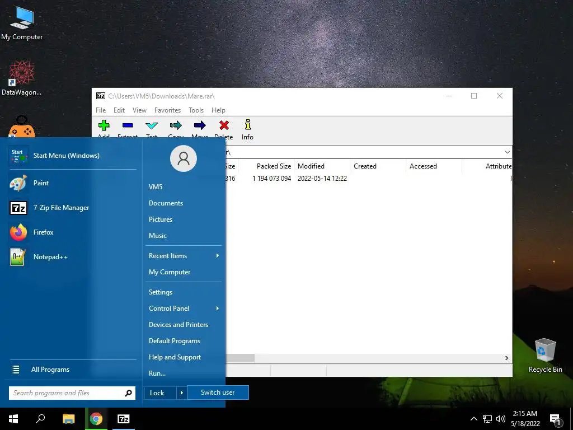
Task: Select the Recycle Bin desktop icon
Action: 545,355
